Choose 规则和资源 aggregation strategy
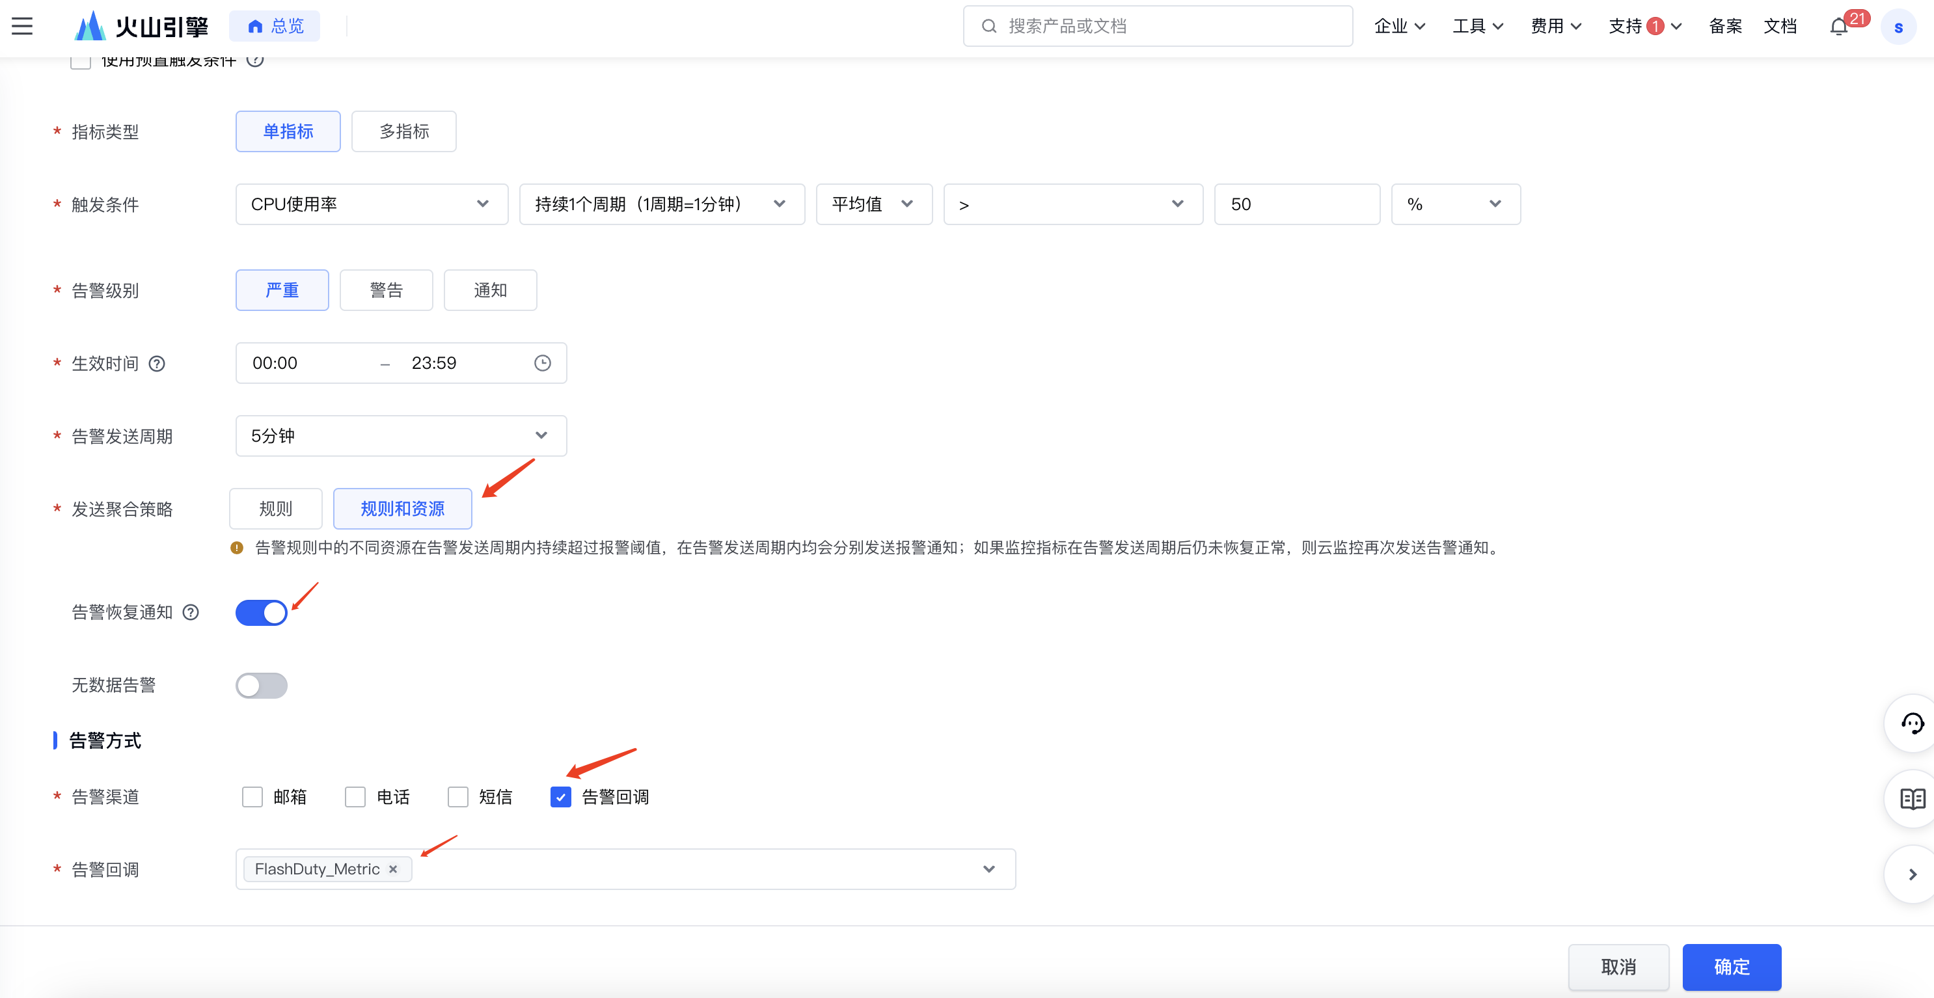Image resolution: width=1934 pixels, height=998 pixels. point(402,509)
